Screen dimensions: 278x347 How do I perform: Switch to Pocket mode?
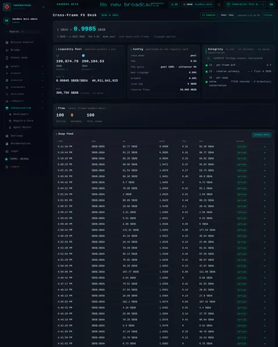click(19, 58)
